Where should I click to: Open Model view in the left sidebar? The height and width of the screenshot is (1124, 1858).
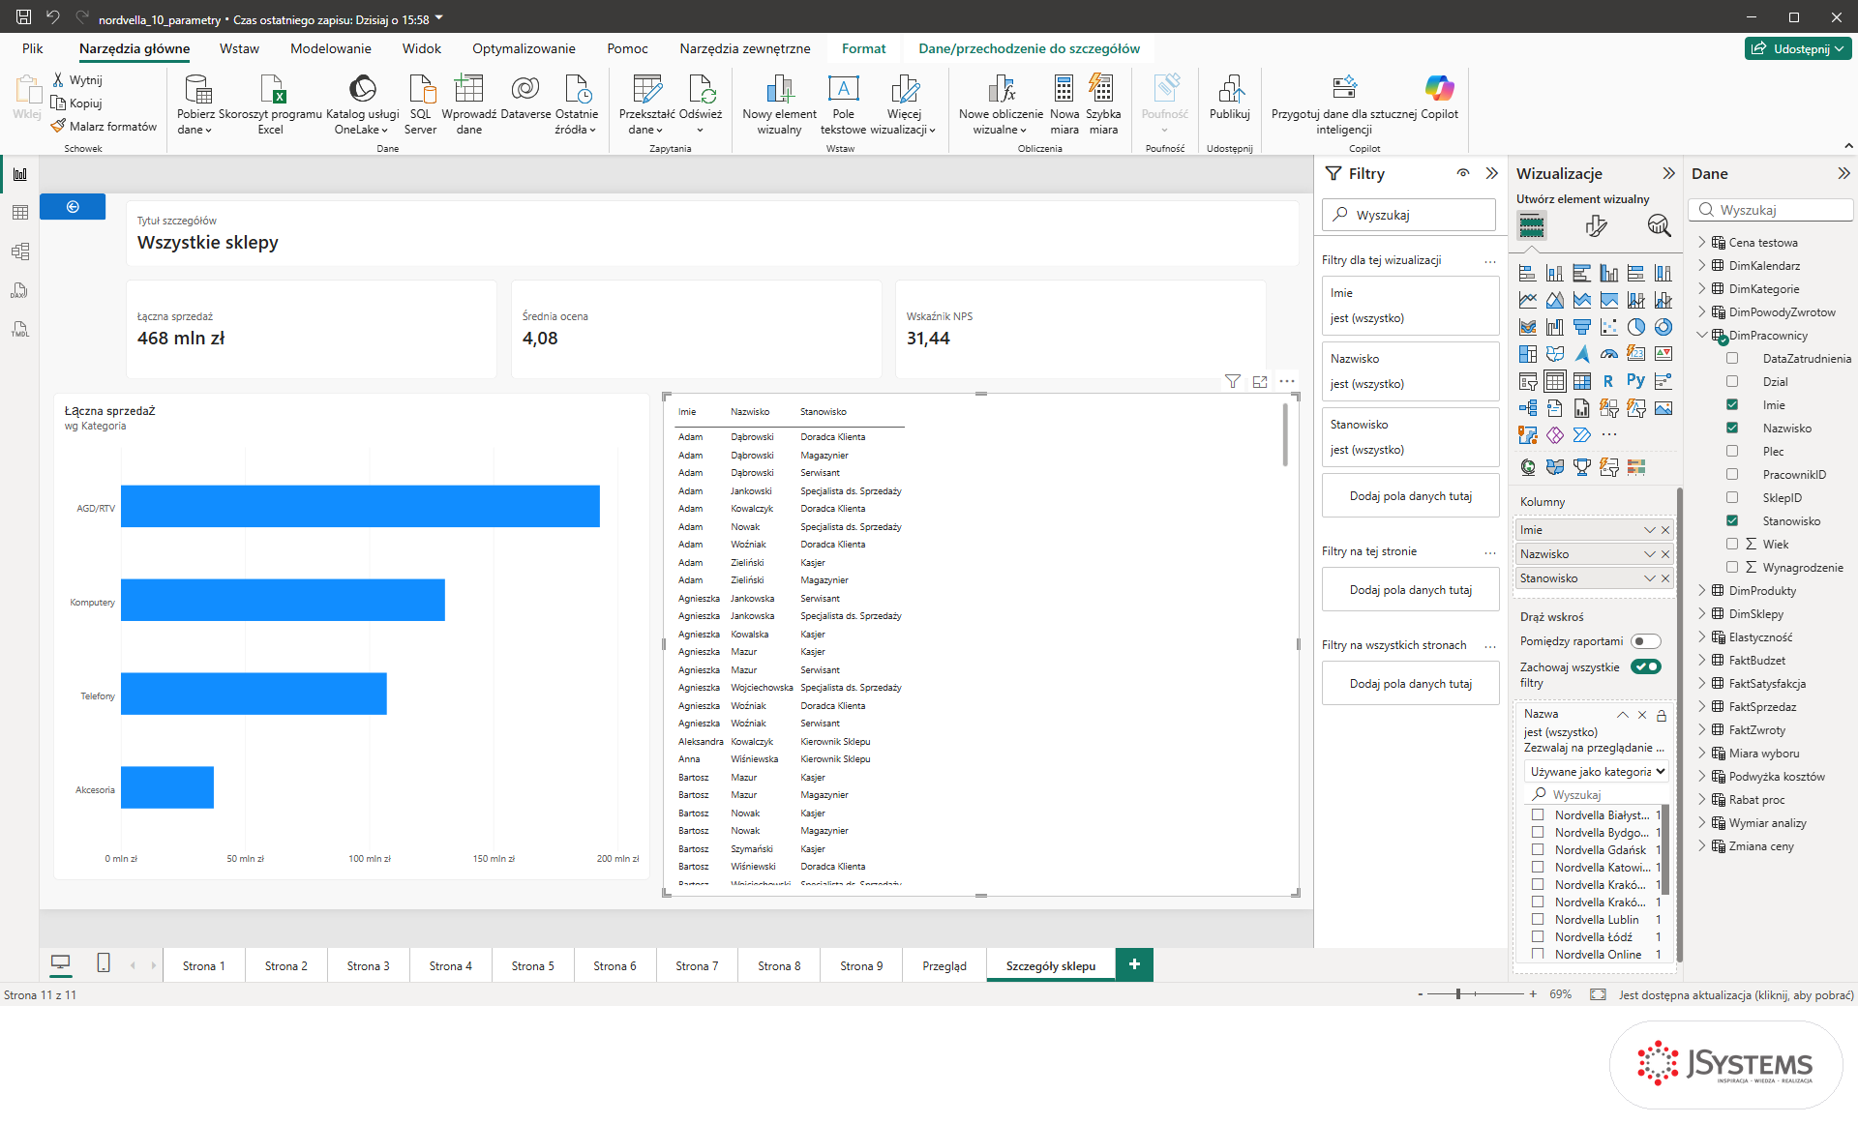(x=19, y=251)
